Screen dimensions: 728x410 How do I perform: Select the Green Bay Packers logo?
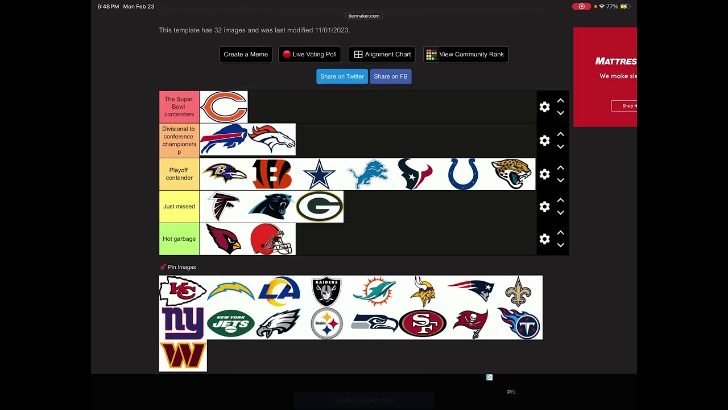tap(320, 207)
